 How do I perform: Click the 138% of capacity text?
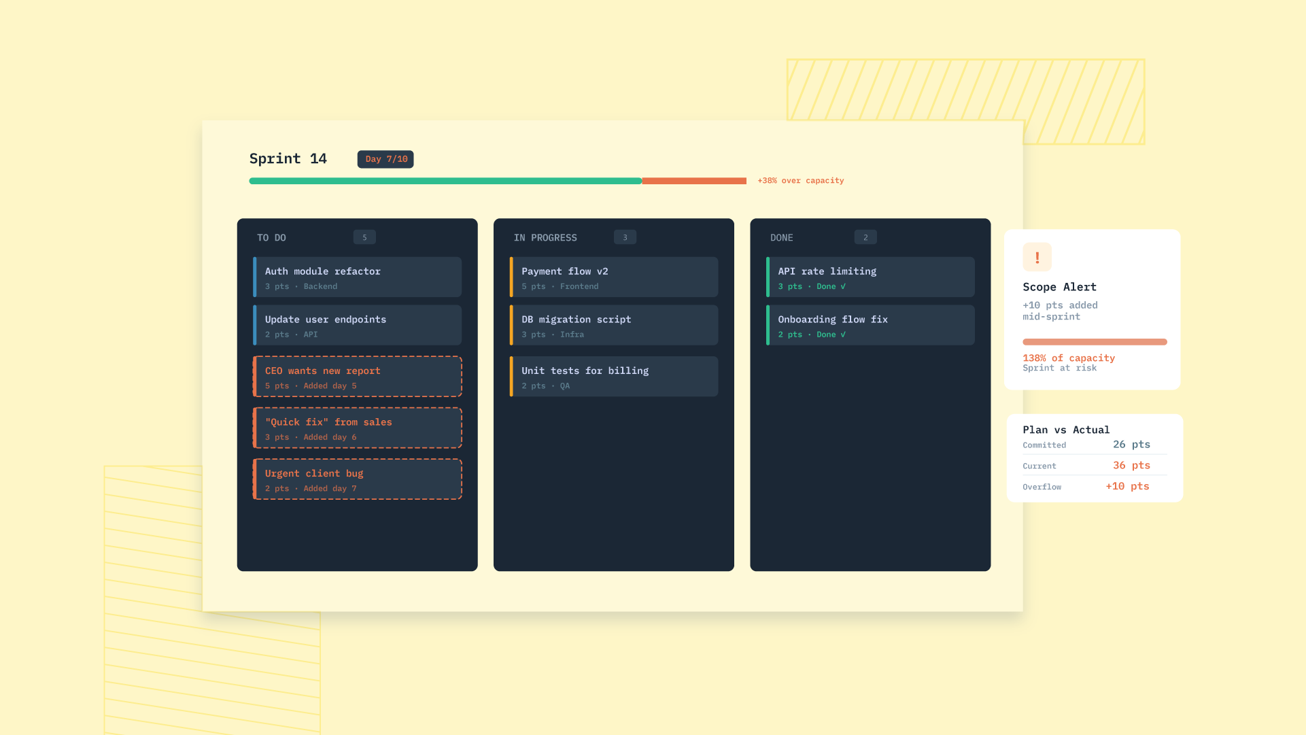click(1069, 358)
